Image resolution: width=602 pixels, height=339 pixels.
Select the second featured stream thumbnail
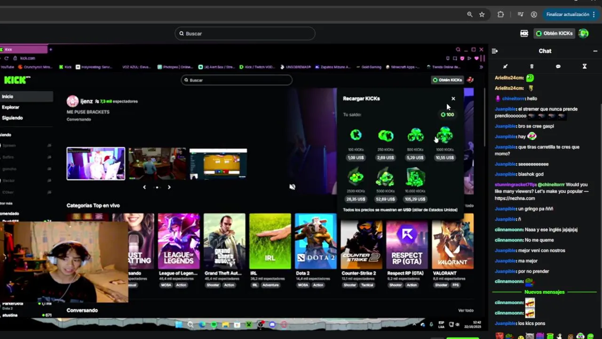[157, 164]
